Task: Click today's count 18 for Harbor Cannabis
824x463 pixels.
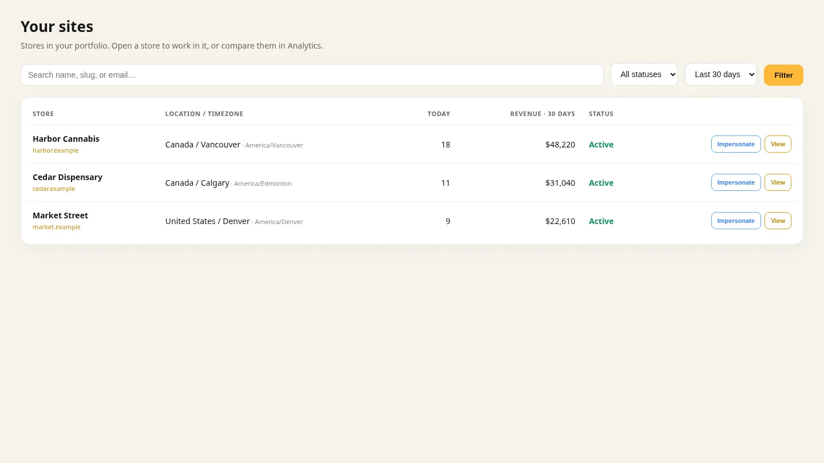Action: [446, 145]
